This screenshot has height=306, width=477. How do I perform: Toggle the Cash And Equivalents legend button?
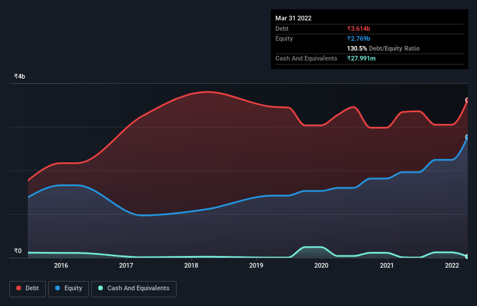click(134, 289)
